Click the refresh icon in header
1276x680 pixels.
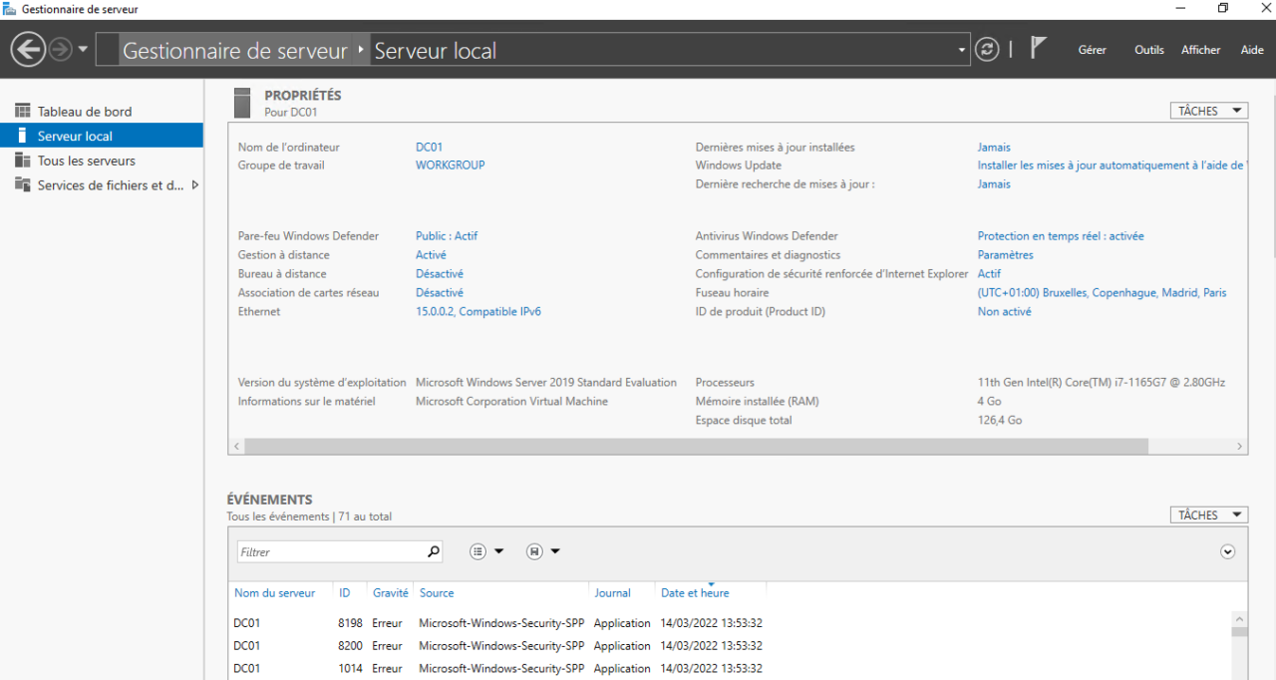pos(987,50)
